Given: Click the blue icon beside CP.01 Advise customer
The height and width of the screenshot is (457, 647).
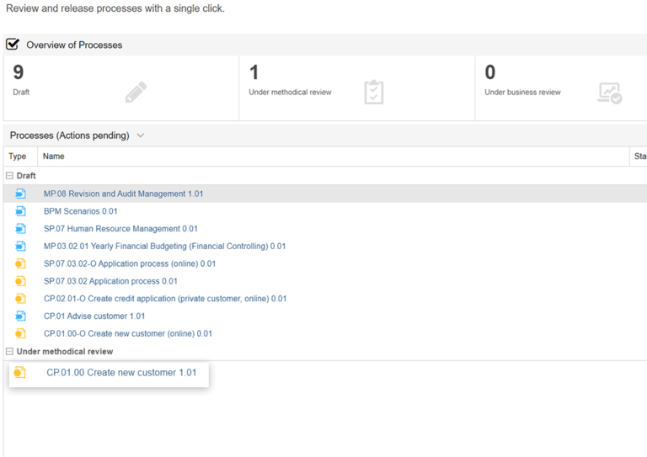Looking at the screenshot, I should [20, 316].
